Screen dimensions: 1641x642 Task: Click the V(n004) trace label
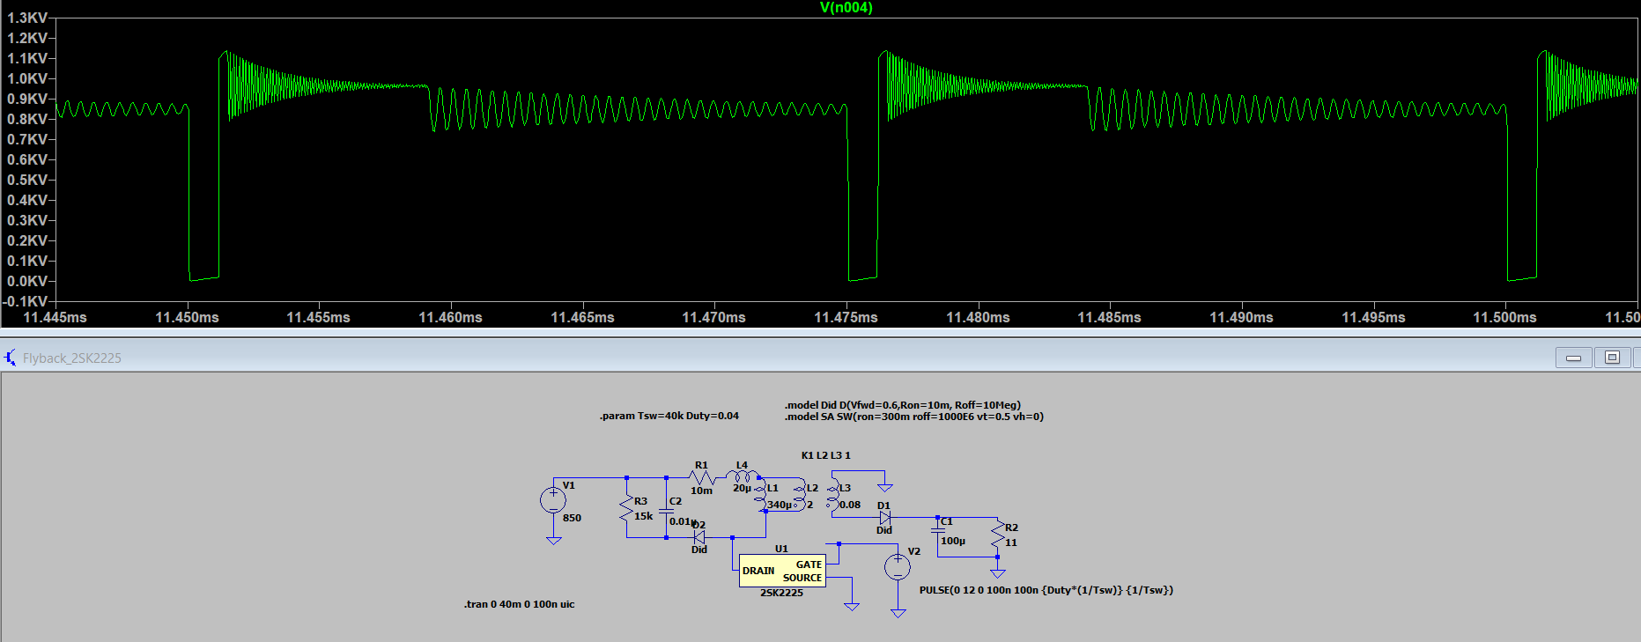click(x=846, y=8)
